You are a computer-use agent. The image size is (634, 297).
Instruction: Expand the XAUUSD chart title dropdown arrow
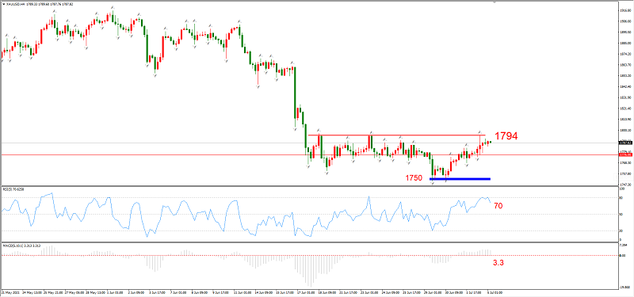4,4
